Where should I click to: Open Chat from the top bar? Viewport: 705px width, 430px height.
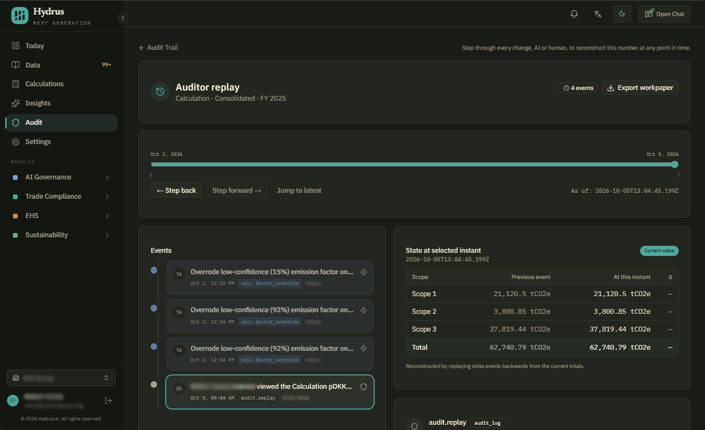[x=664, y=14]
